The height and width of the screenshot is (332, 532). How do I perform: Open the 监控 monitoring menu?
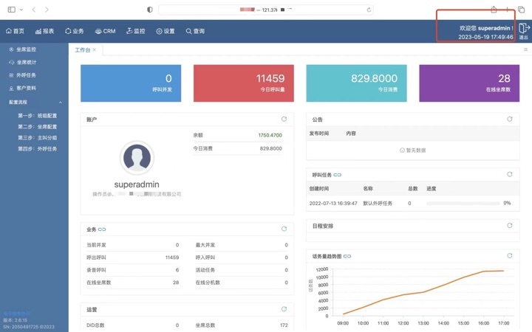point(136,31)
